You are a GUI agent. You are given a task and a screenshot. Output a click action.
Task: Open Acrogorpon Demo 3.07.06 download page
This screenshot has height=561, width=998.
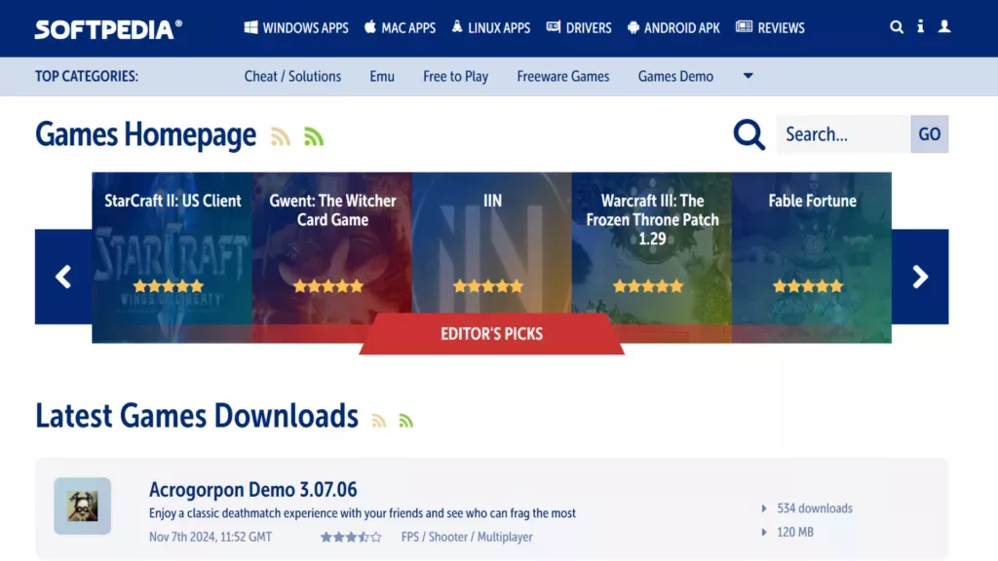(x=252, y=489)
